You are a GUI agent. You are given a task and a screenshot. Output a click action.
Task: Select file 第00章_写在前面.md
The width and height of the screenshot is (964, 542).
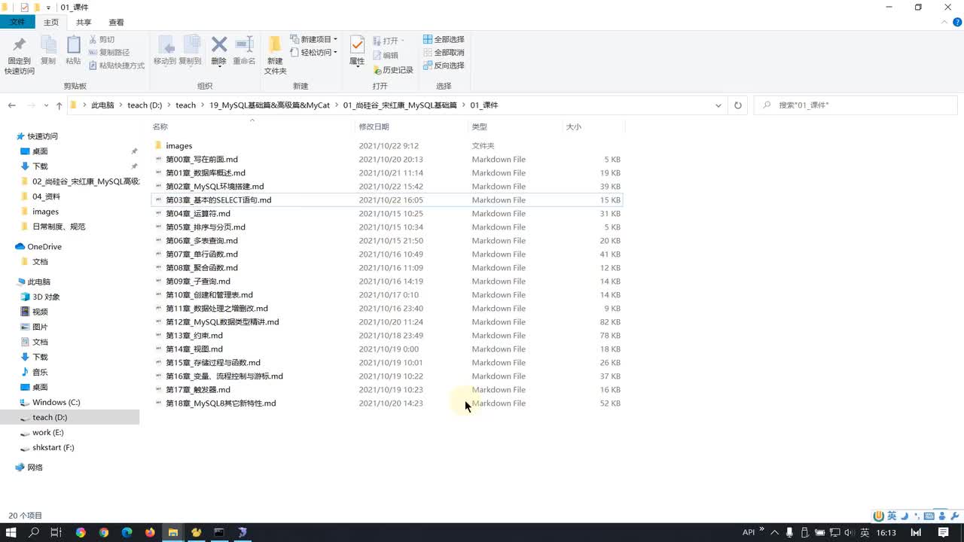tap(387, 160)
